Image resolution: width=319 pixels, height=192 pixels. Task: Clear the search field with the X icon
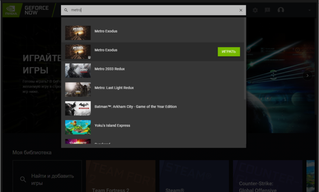click(x=241, y=10)
